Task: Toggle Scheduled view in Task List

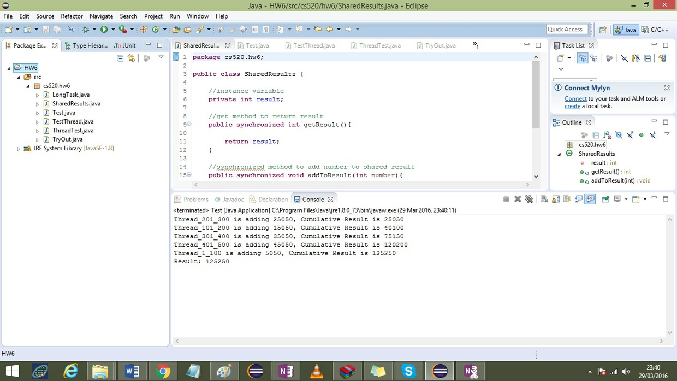Action: (593, 58)
